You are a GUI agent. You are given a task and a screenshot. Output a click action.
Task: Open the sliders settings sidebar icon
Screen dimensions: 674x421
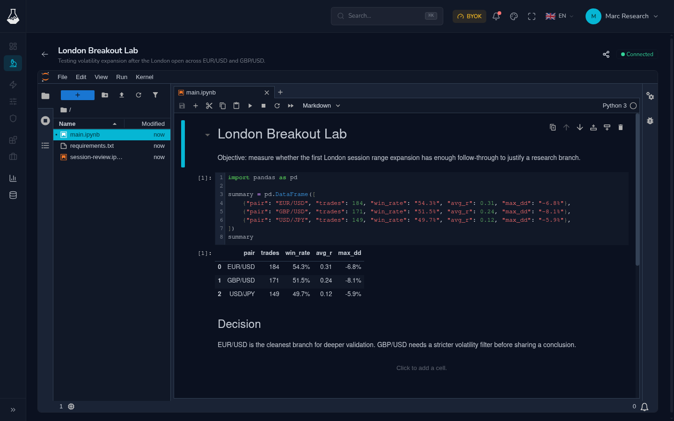click(13, 102)
